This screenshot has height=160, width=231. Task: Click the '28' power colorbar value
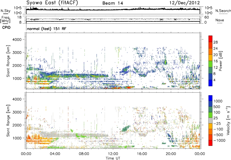click(x=215, y=42)
